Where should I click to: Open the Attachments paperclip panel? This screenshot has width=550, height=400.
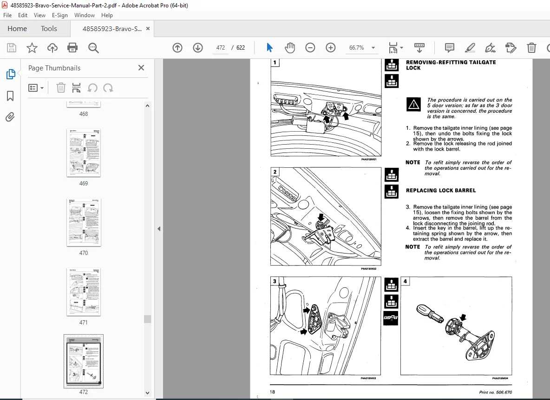(x=10, y=117)
